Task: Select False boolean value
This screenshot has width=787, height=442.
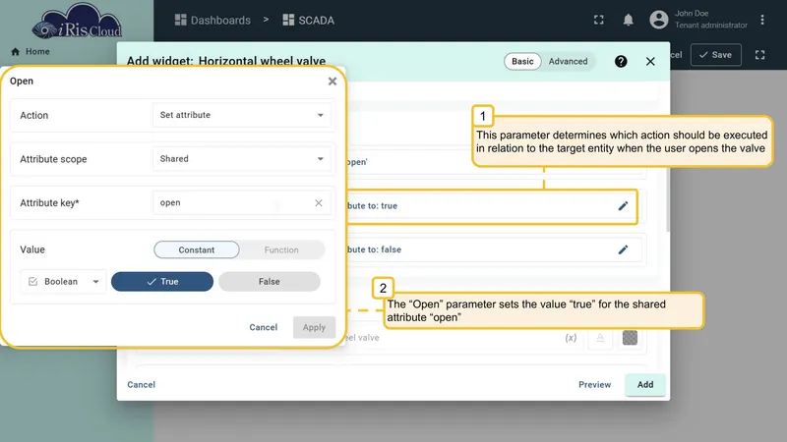Action: [270, 282]
